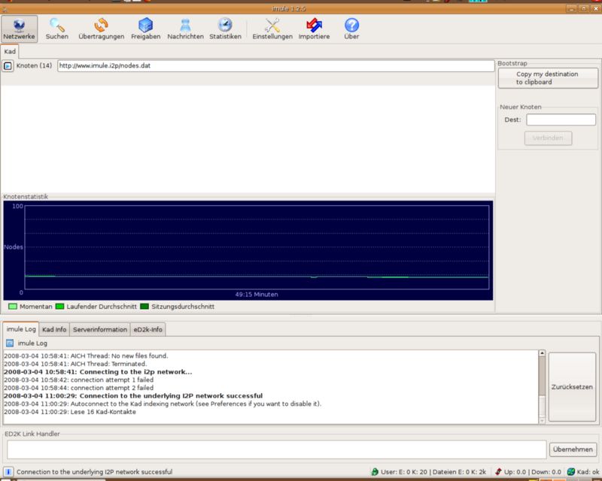Click the Kad globe status icon

[x=571, y=472]
